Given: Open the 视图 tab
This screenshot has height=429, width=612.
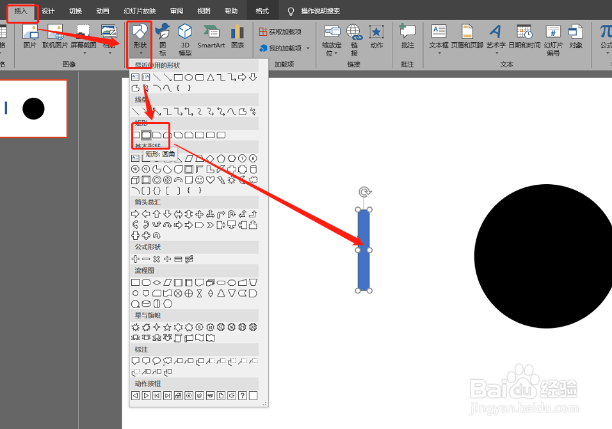Looking at the screenshot, I should point(204,11).
